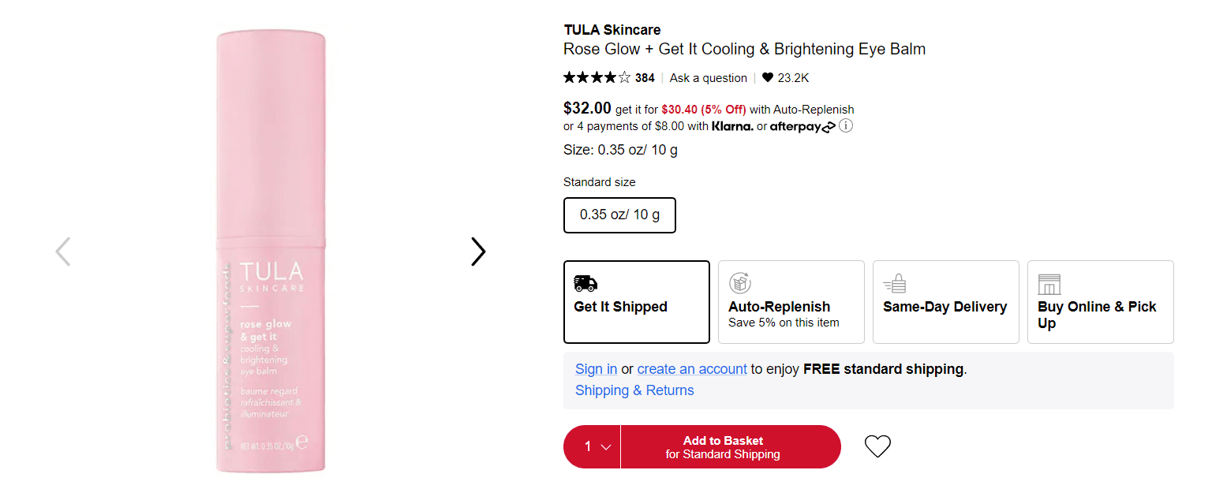1212x500 pixels.
Task: Select Buy Online & Pick Up option
Action: tap(1100, 314)
